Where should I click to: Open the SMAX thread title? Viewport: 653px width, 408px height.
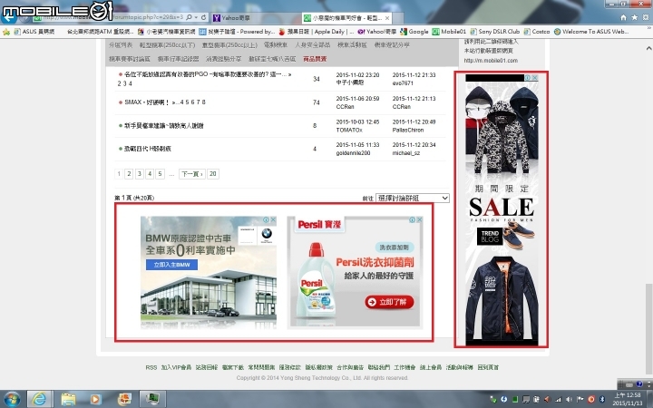coord(147,102)
